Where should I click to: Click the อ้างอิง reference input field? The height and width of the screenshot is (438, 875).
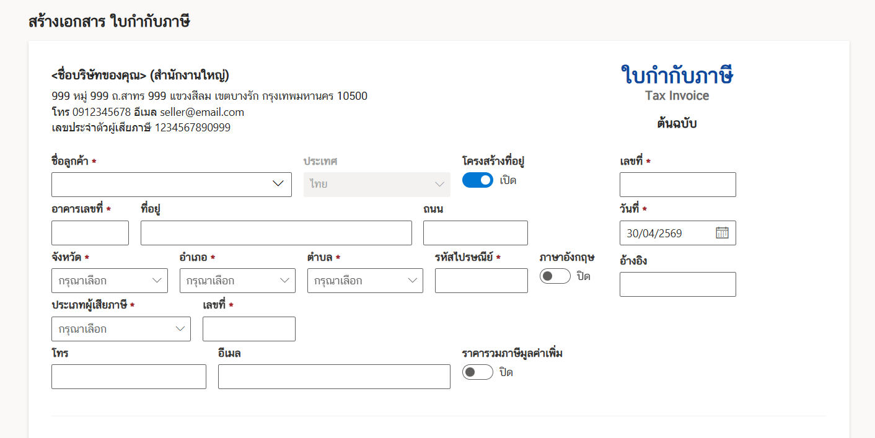coord(677,284)
